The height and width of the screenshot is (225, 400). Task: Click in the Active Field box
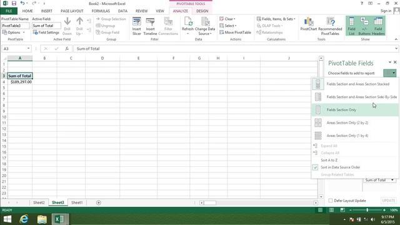[46, 26]
